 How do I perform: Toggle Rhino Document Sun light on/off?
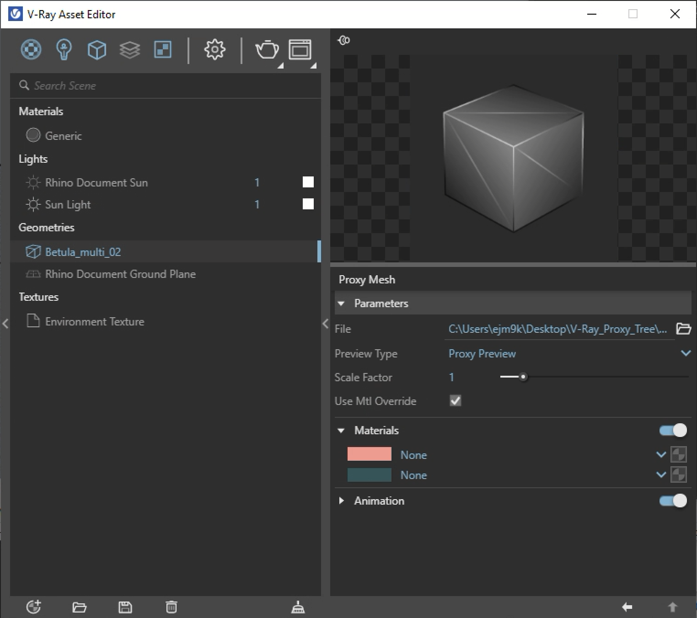click(308, 182)
